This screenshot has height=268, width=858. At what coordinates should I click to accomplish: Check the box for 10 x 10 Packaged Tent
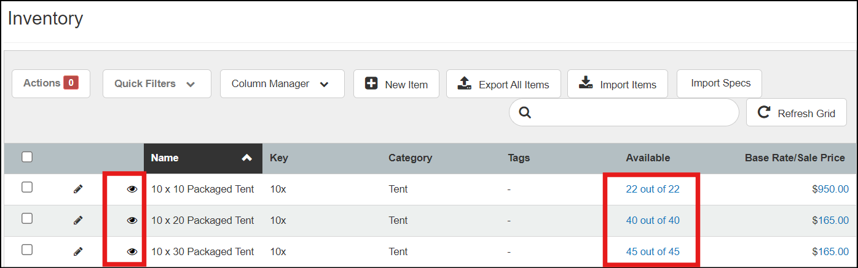point(27,188)
